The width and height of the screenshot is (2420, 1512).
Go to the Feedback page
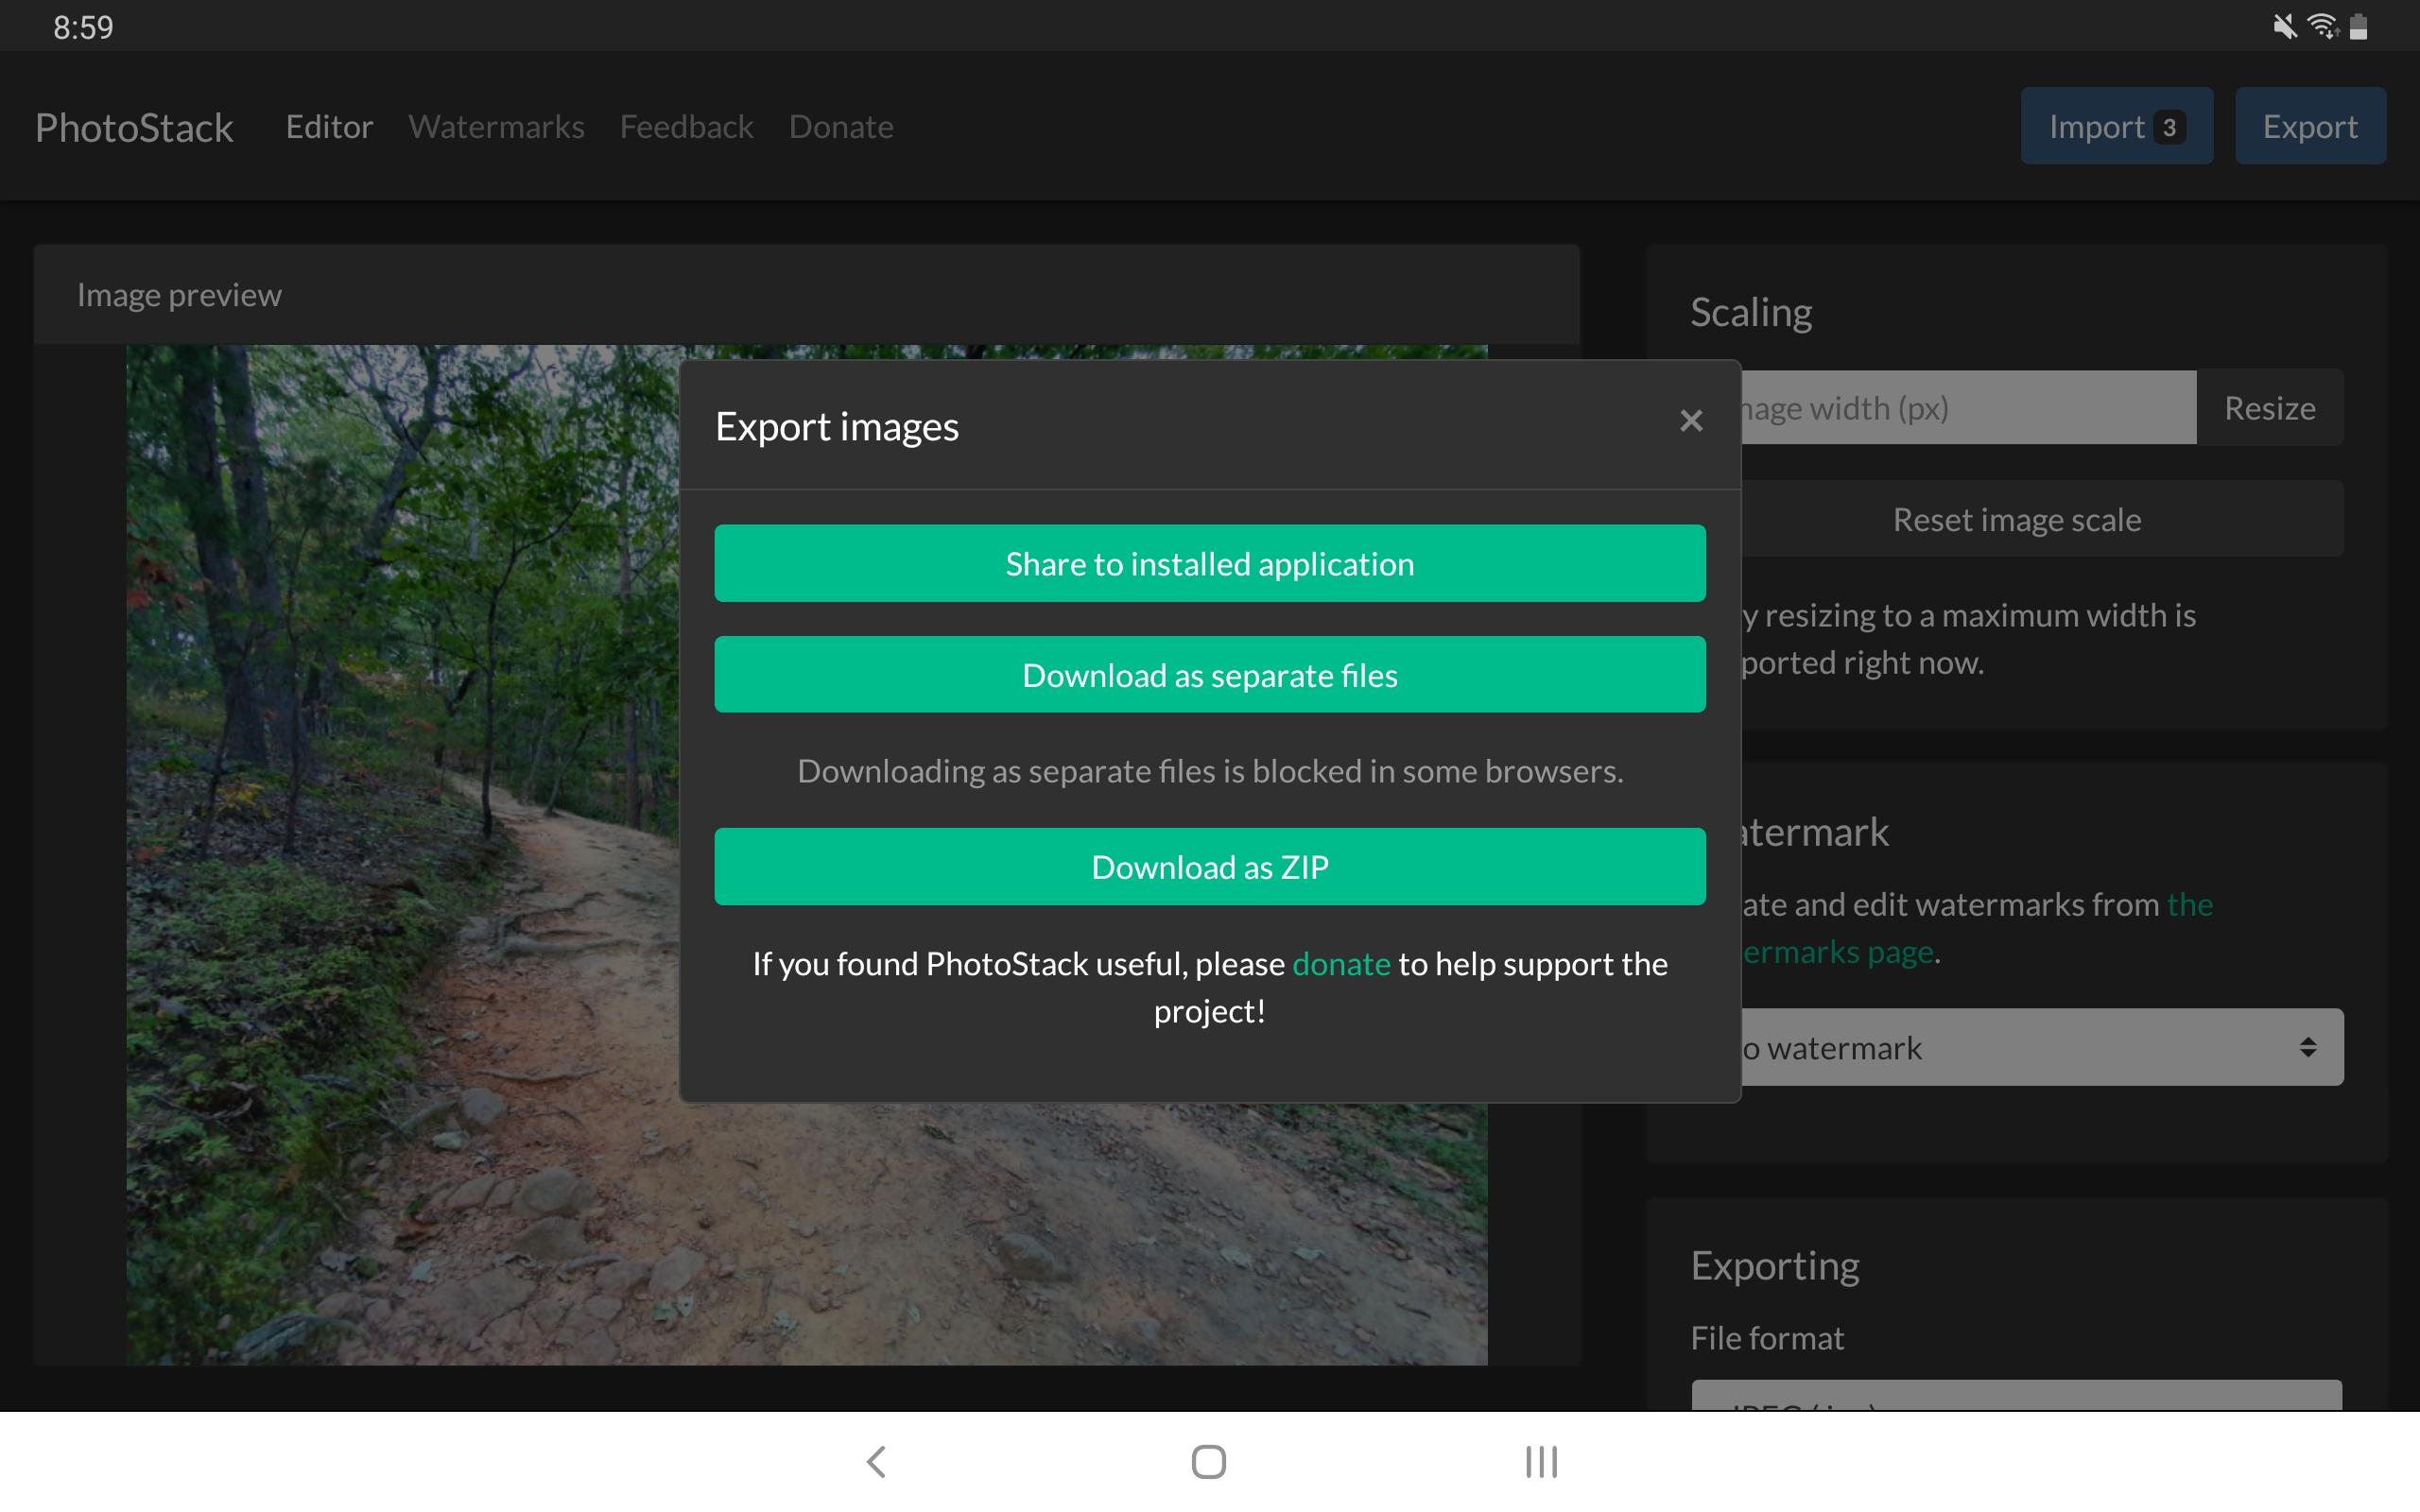(x=686, y=127)
